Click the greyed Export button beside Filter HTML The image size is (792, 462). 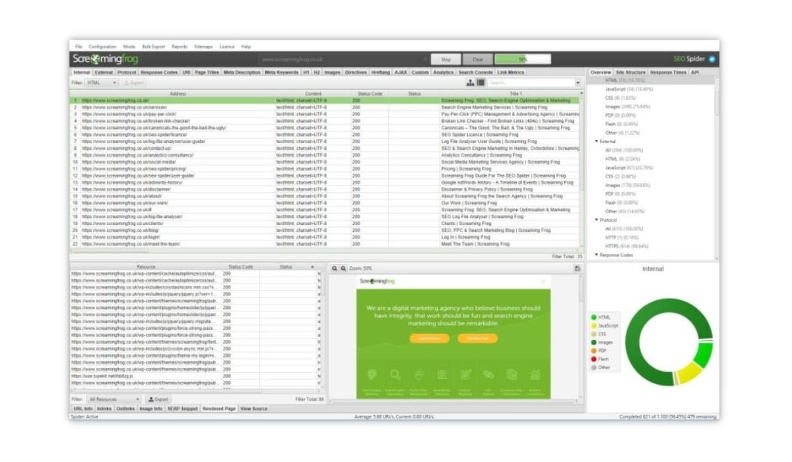click(134, 82)
